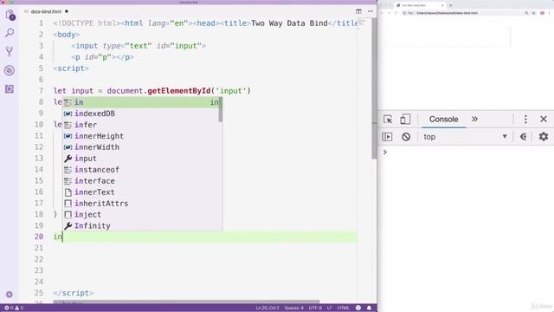This screenshot has height=312, width=554.
Task: Toggle the DevTools inspect element tool
Action: pos(388,120)
